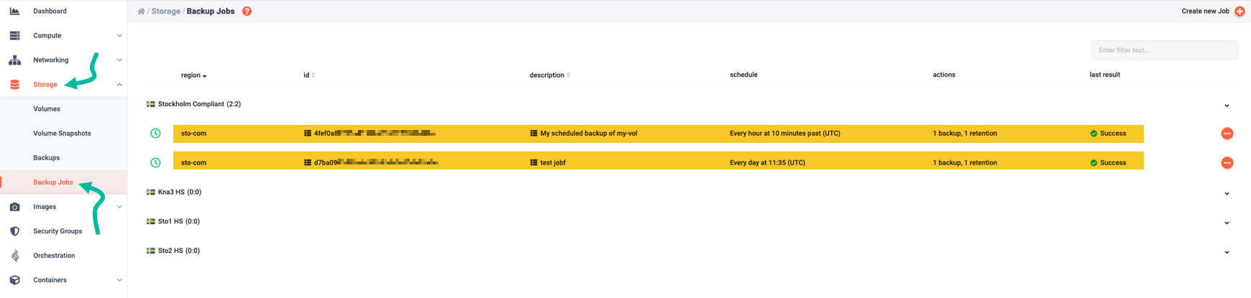This screenshot has width=1251, height=298.
Task: Open Backups in the sidebar
Action: (46, 158)
